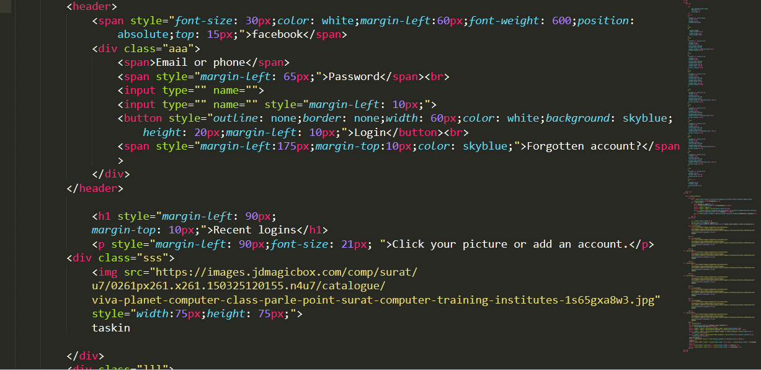Image resolution: width=761 pixels, height=370 pixels.
Task: Click the closing header tag
Action: (95, 188)
